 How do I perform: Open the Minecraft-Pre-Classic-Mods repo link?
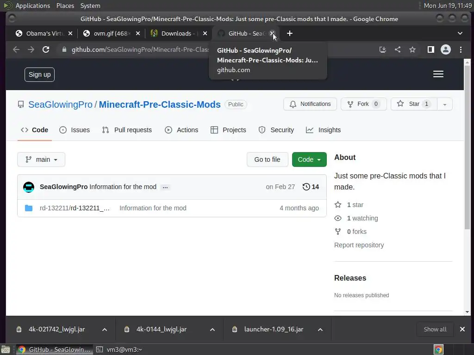(x=160, y=104)
